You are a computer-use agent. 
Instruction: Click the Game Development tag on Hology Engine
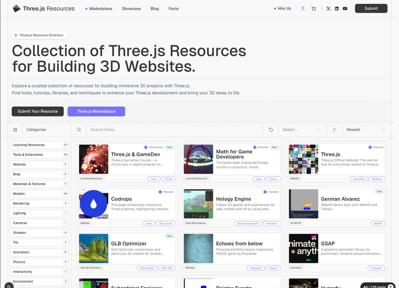pyautogui.click(x=248, y=224)
